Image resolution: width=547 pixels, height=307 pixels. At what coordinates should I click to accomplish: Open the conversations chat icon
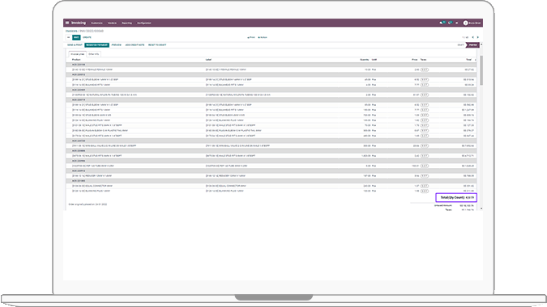point(442,23)
